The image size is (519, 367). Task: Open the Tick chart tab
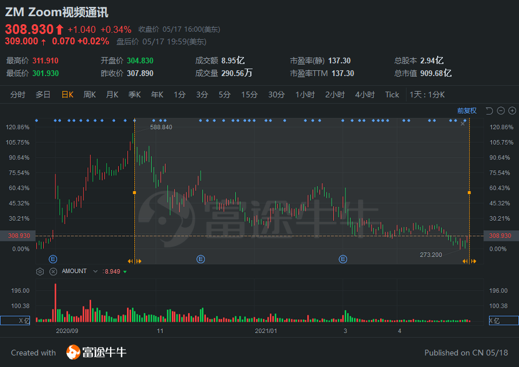[392, 95]
